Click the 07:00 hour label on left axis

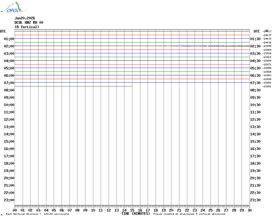9,83
